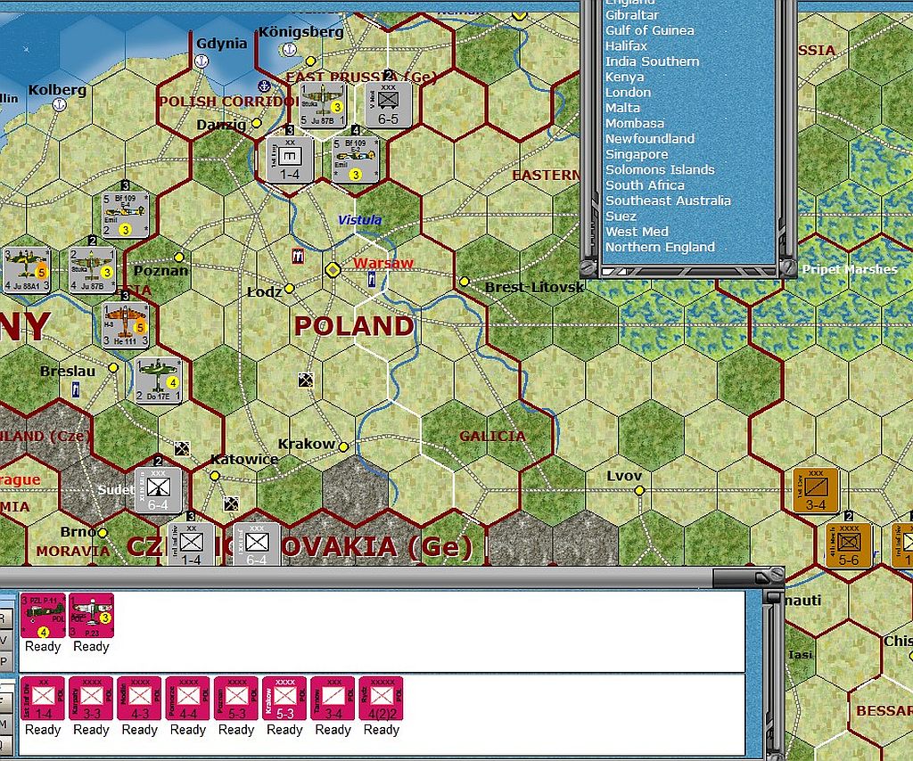Viewport: 913px width, 761px height.
Task: Click the blue icon below the Warsaw label
Action: 372,279
